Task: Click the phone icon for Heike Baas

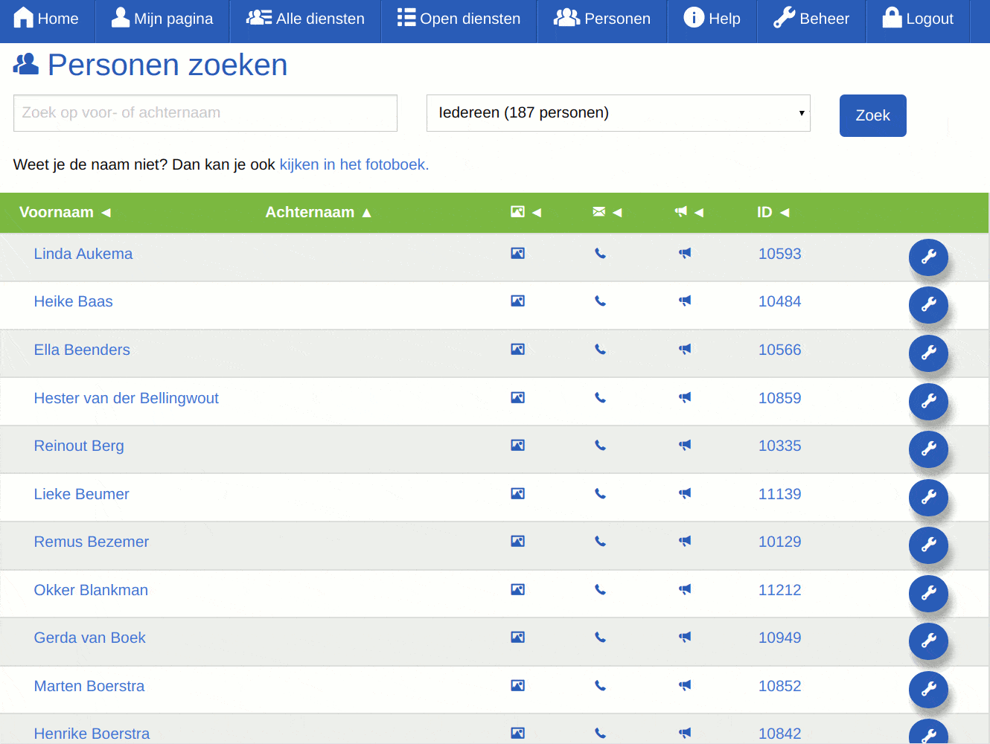Action: [600, 301]
